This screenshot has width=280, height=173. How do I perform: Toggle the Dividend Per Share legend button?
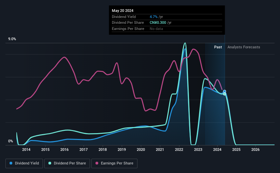coord(67,163)
